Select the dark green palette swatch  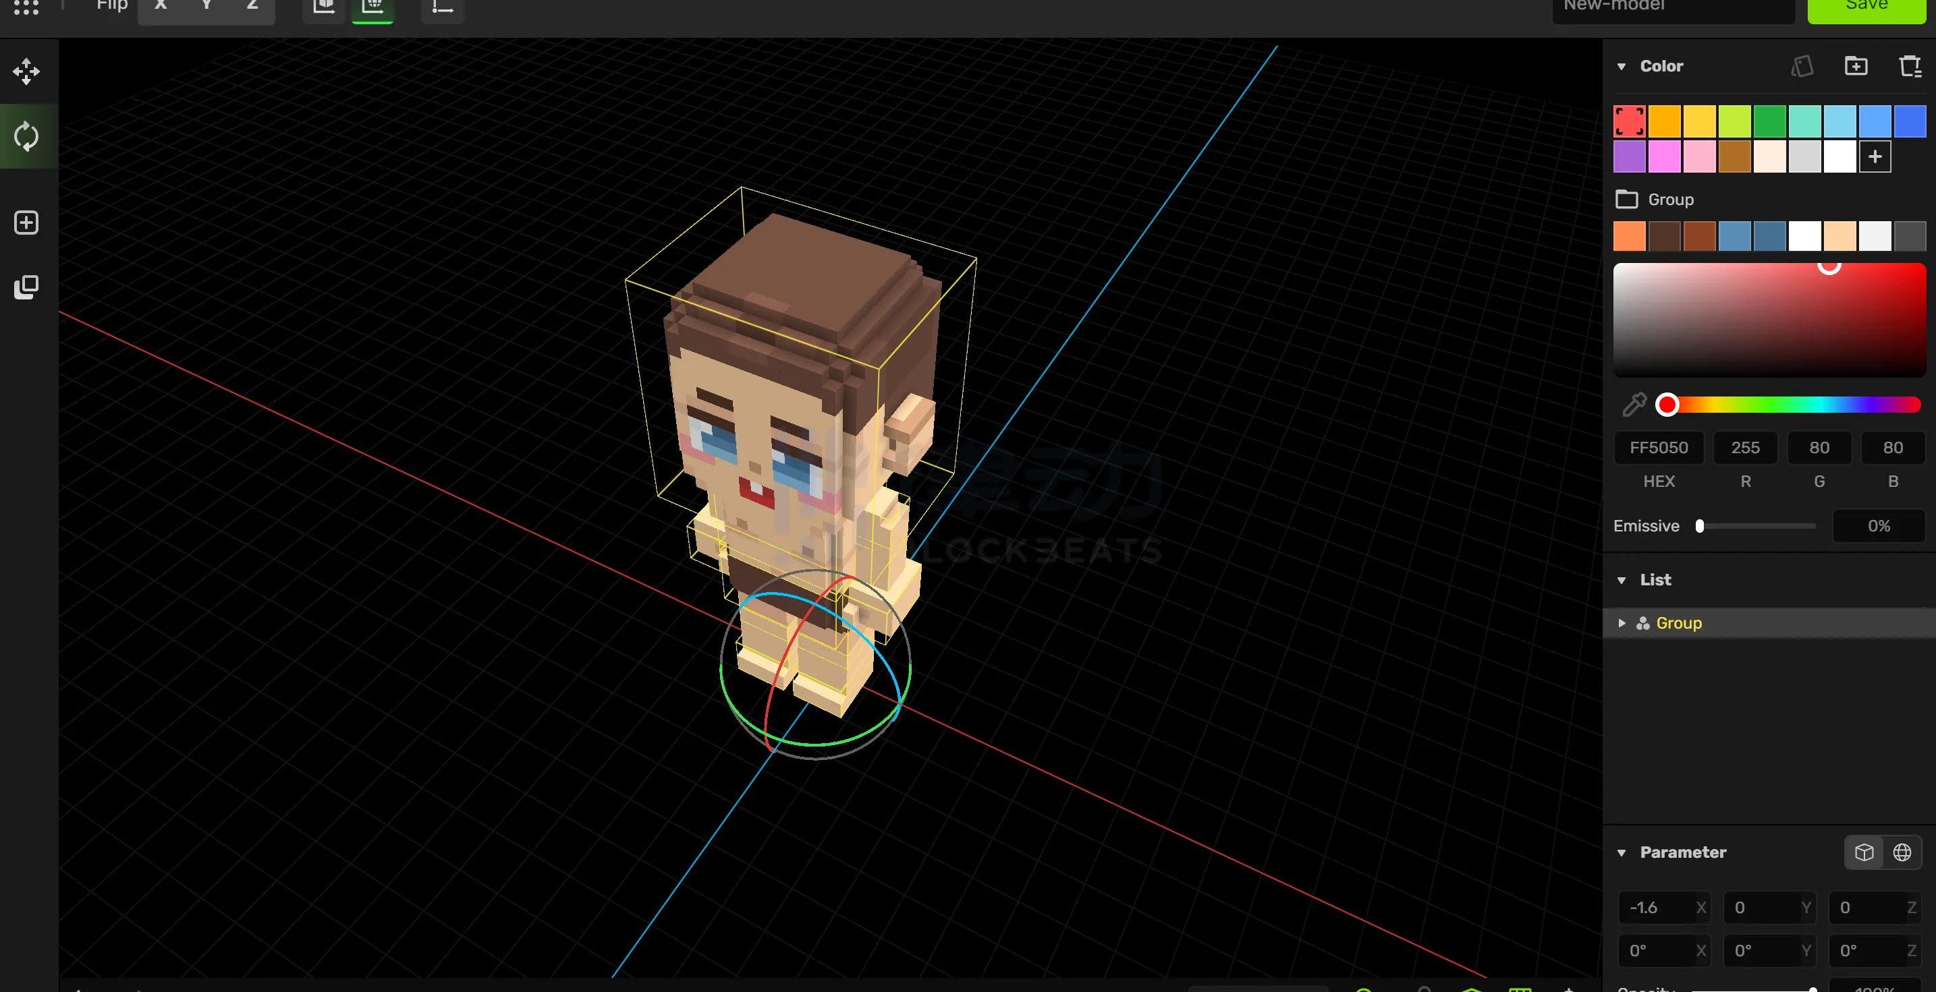pyautogui.click(x=1770, y=121)
